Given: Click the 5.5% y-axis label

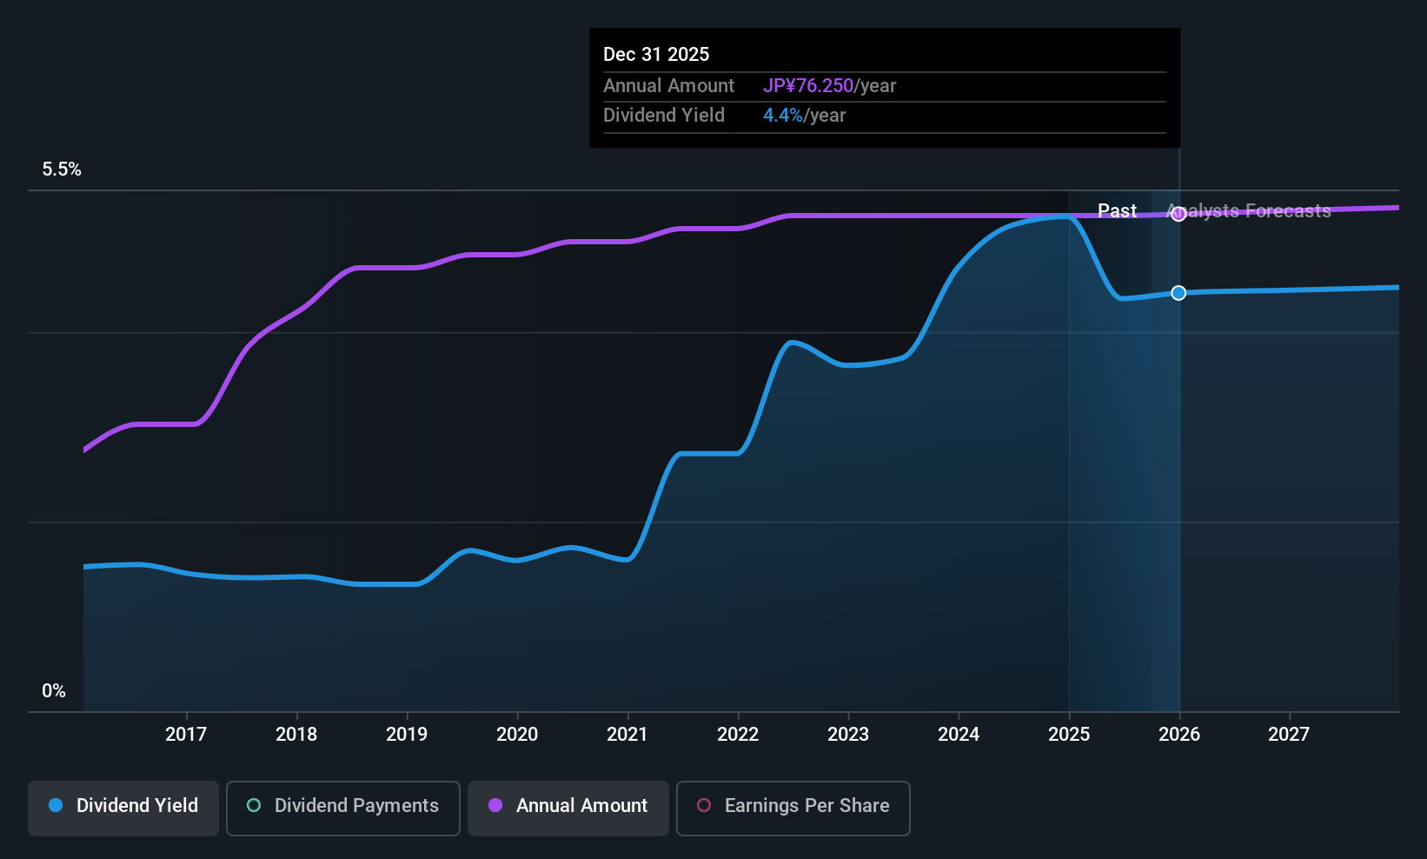Looking at the screenshot, I should click(62, 169).
